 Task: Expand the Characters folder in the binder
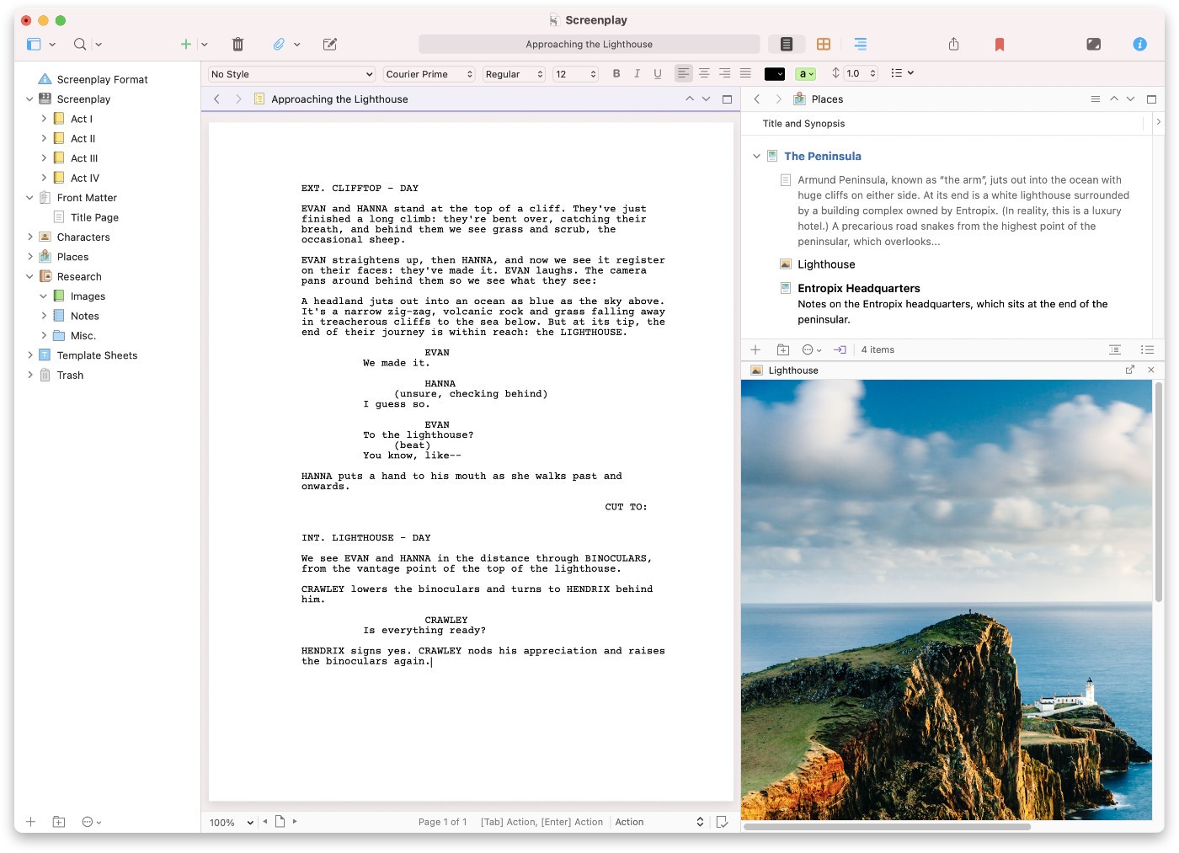click(30, 237)
